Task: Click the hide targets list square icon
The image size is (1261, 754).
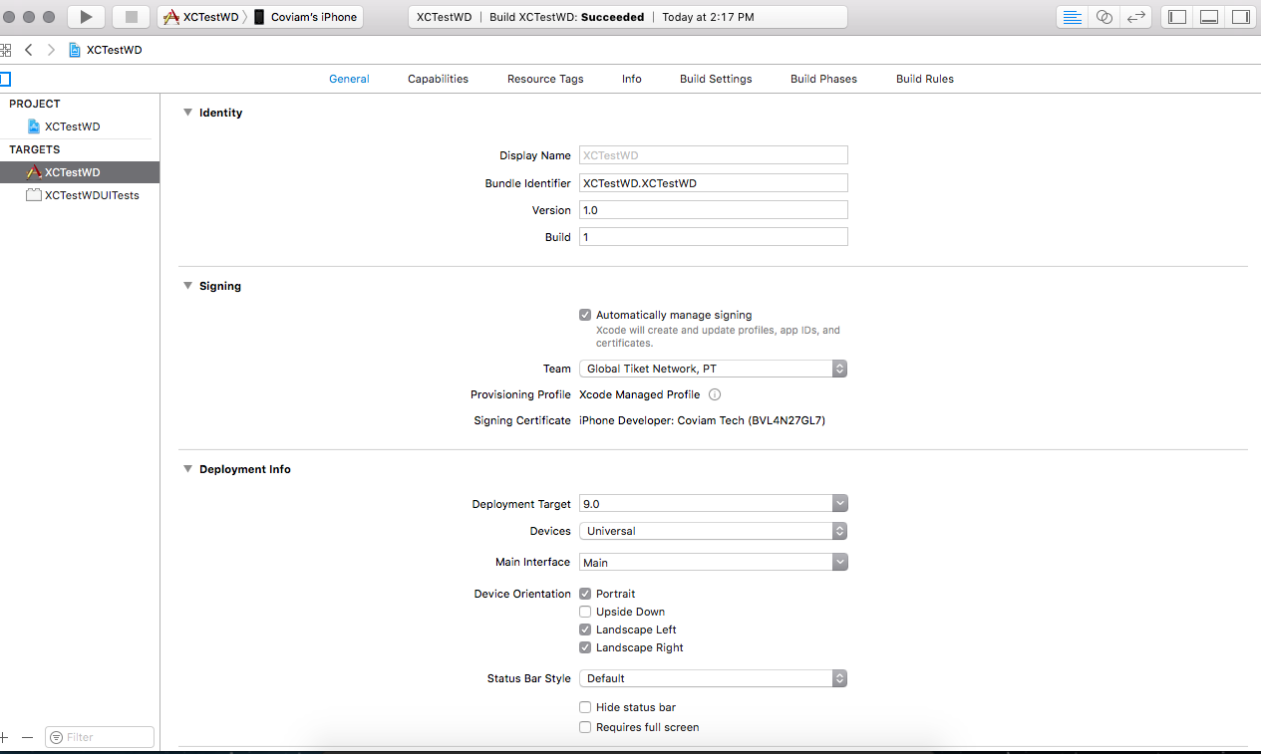Action: 5,79
